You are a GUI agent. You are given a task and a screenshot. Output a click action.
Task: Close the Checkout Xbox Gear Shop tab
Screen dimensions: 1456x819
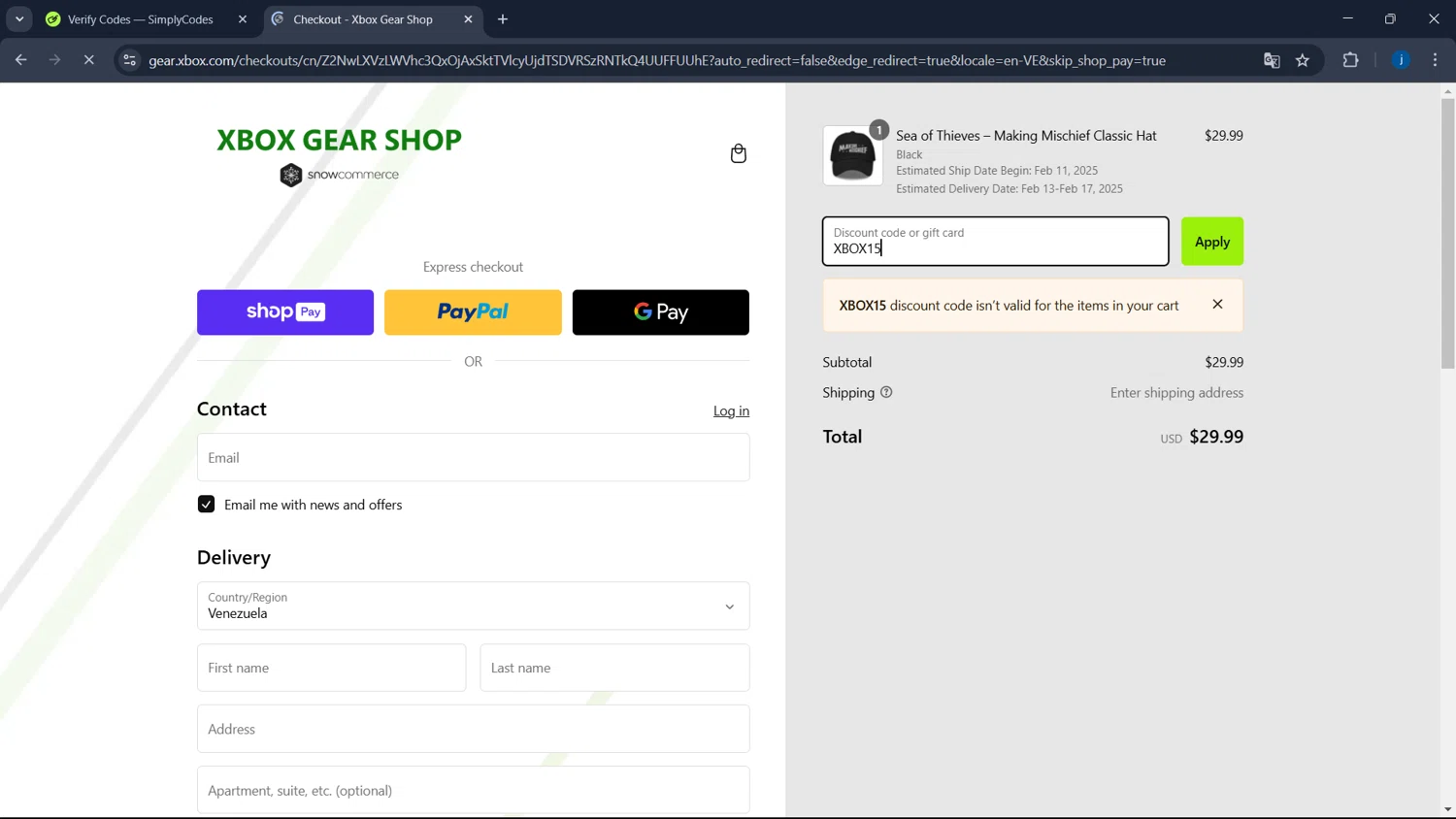pos(468,19)
